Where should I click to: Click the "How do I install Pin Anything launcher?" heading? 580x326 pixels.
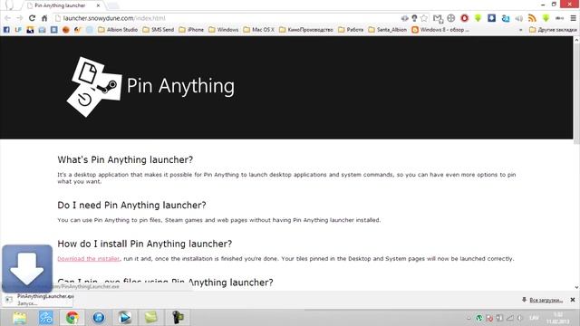145,244
